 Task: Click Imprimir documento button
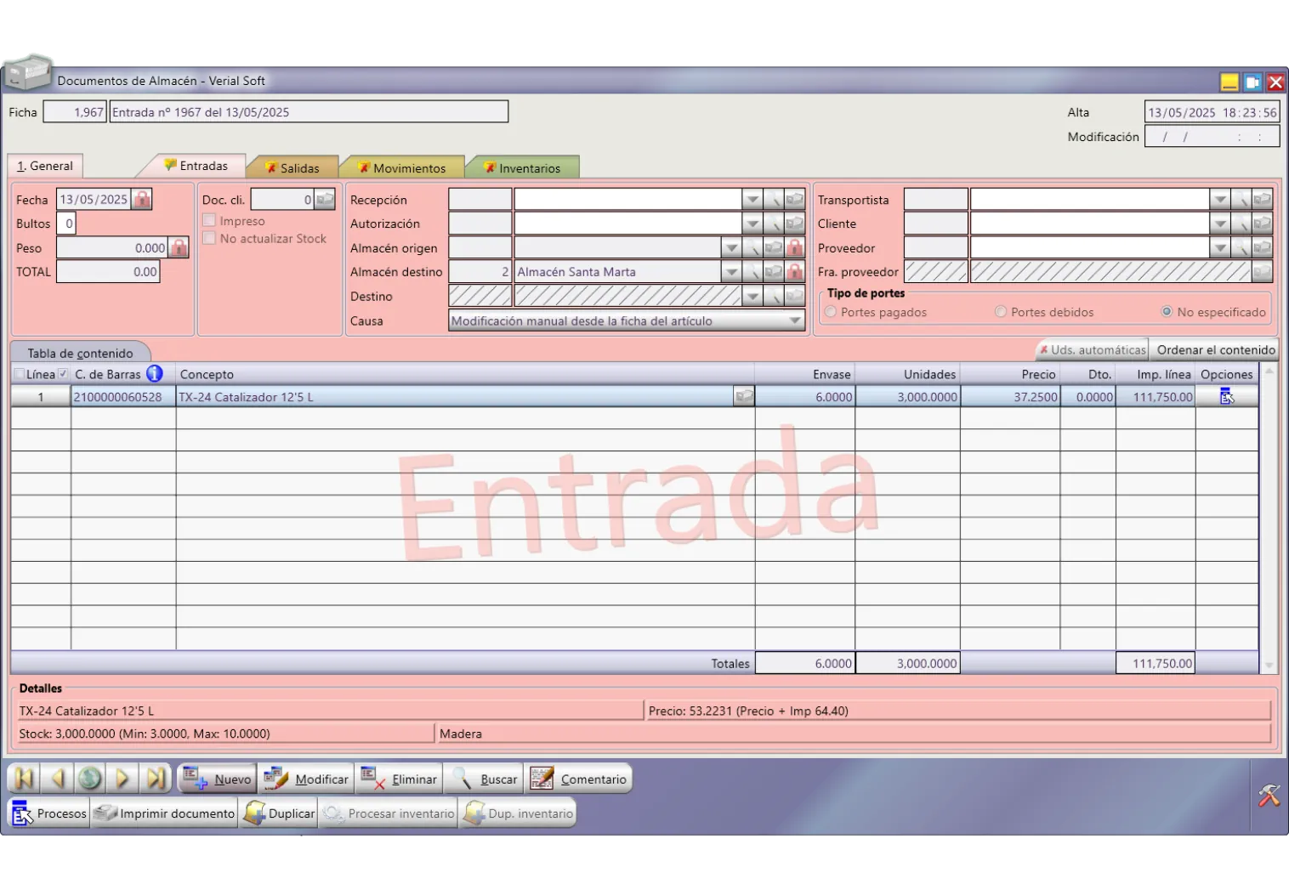click(164, 813)
